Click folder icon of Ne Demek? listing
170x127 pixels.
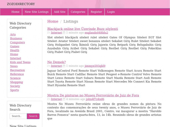coord(49,66)
